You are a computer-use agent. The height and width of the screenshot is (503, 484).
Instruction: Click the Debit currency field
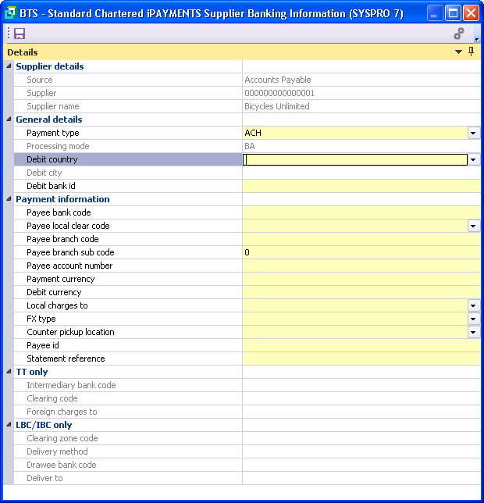361,292
